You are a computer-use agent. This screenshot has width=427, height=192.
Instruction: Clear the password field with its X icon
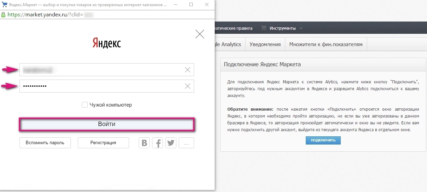(x=188, y=86)
